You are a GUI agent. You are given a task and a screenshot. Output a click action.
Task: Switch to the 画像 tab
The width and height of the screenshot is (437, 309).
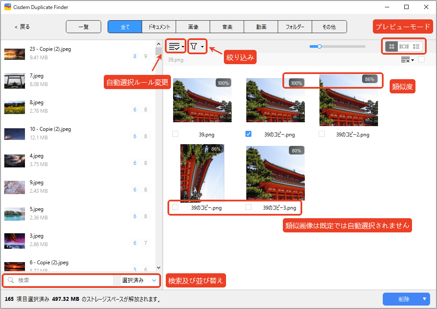(193, 27)
